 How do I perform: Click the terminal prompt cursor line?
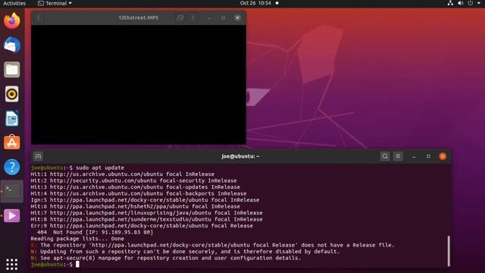[x=55, y=265]
